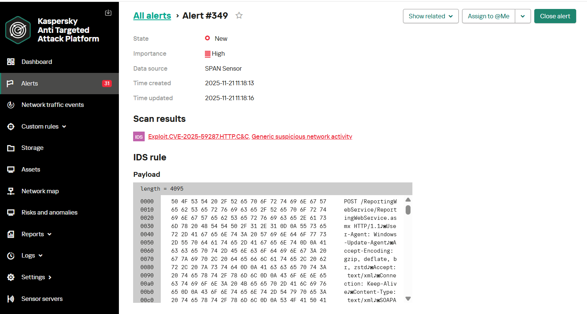587x314 pixels.
Task: Open the Alerts menu item
Action: point(30,83)
